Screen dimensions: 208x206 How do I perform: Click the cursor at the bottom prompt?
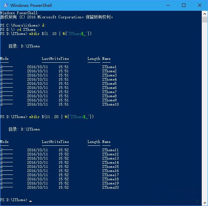coord(31,200)
